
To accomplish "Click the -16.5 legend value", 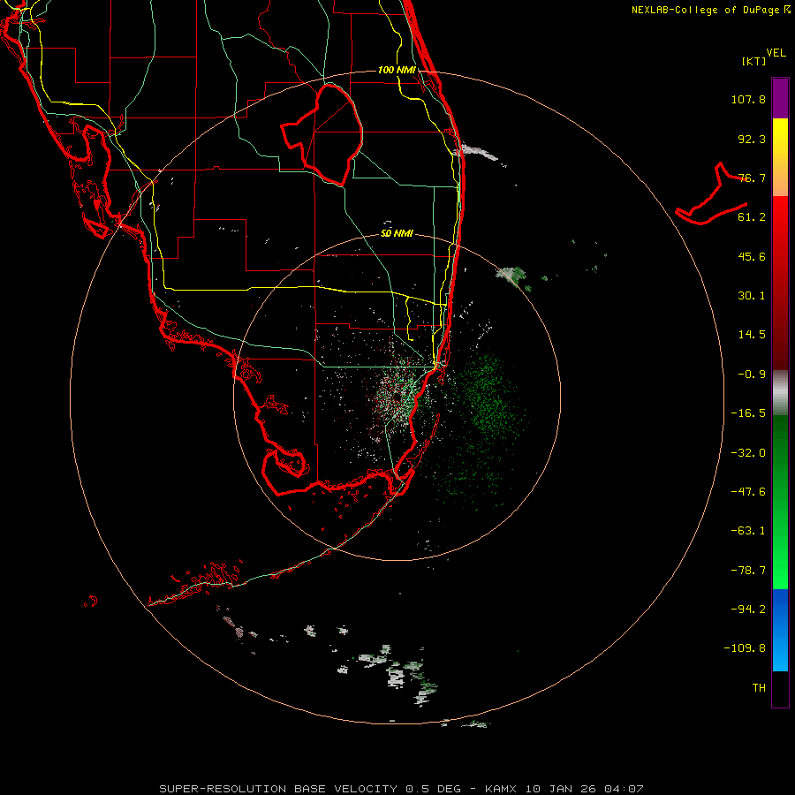I will click(748, 413).
